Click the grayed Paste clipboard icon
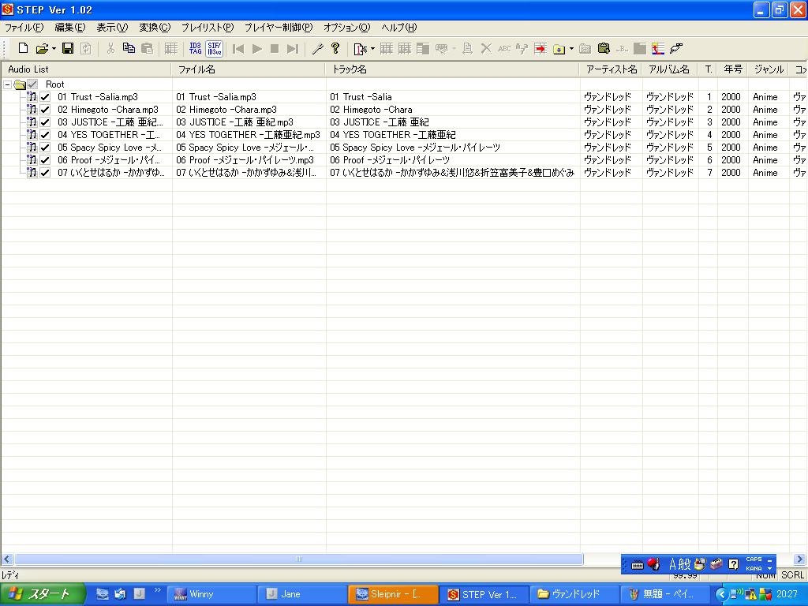 pyautogui.click(x=148, y=48)
